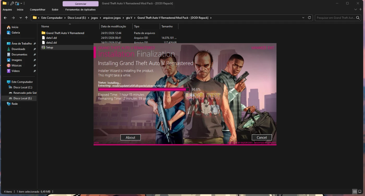The image size is (365, 196).
Task: Open the Exibir menu tab
Action: pos(55,10)
